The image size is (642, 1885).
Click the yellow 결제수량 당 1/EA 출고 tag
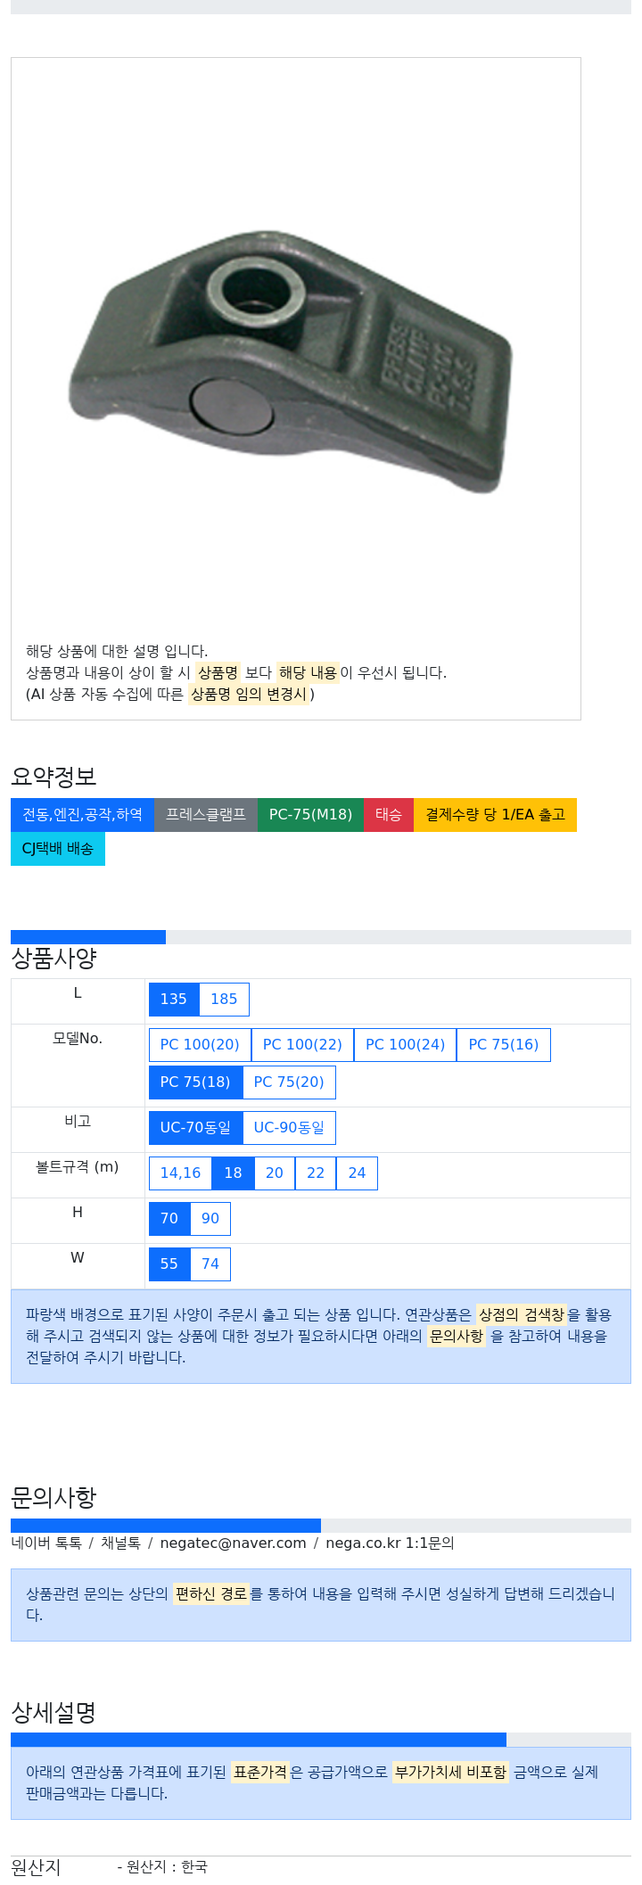tap(495, 815)
